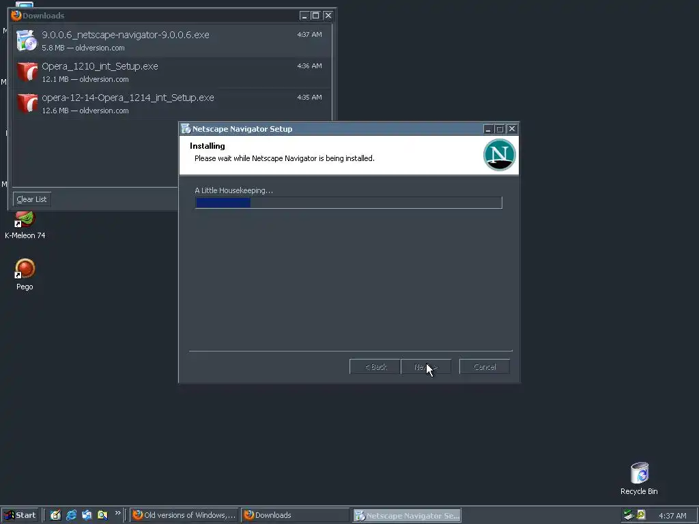Image resolution: width=699 pixels, height=524 pixels.
Task: Click the system clock showing 4:37 AM
Action: [x=672, y=516]
